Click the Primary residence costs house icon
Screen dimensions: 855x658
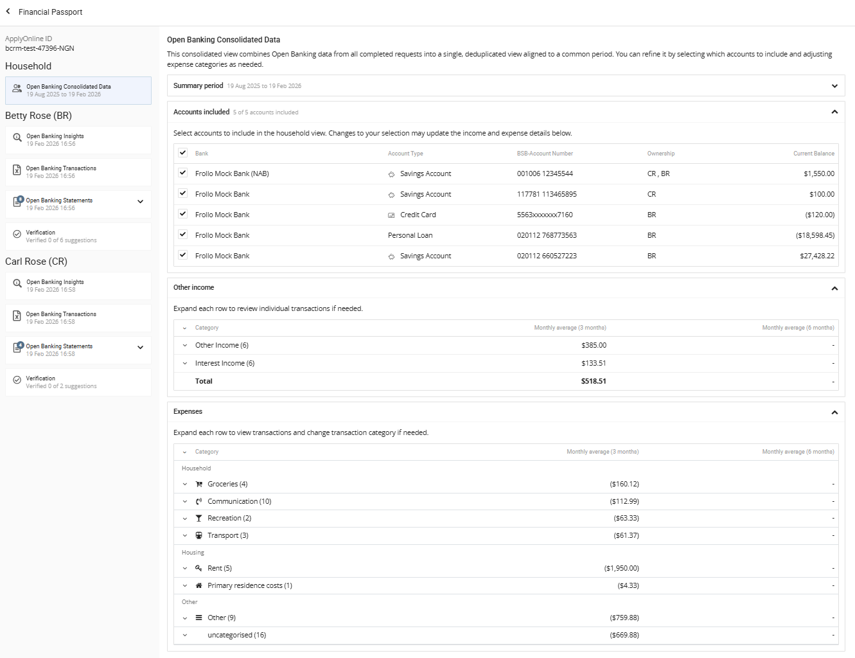tap(199, 586)
